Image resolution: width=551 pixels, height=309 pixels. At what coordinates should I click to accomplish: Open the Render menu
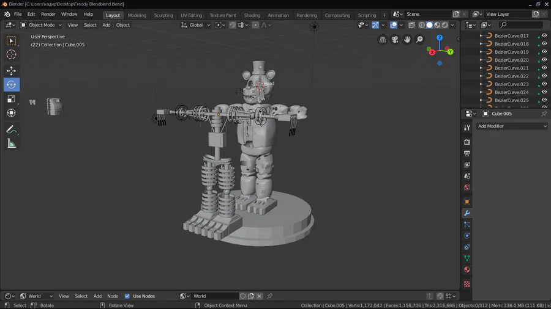48,15
